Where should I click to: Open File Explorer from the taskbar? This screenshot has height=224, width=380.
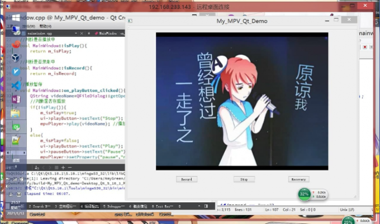[x=16, y=113]
